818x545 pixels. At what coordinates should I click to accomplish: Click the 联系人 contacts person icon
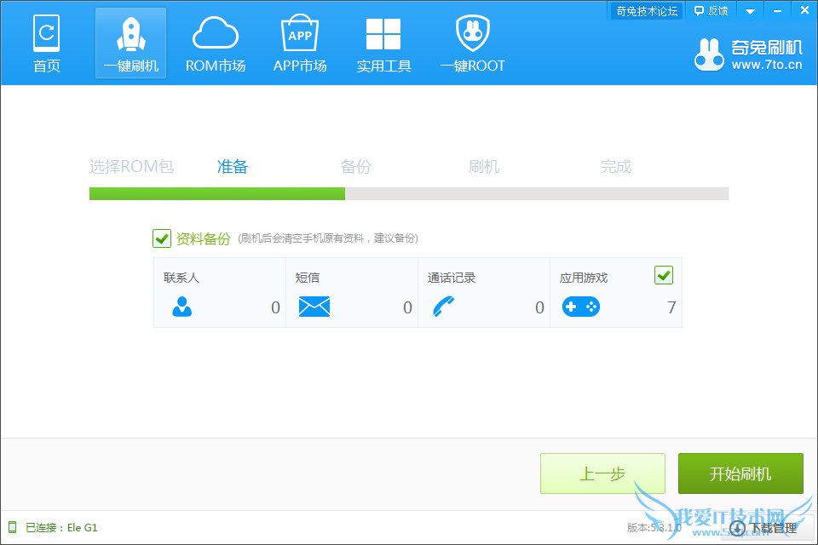click(182, 307)
